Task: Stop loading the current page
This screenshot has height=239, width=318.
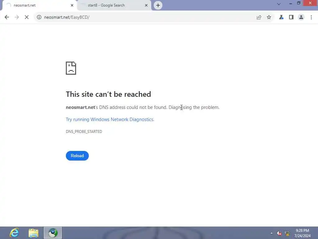Action: coord(27,17)
